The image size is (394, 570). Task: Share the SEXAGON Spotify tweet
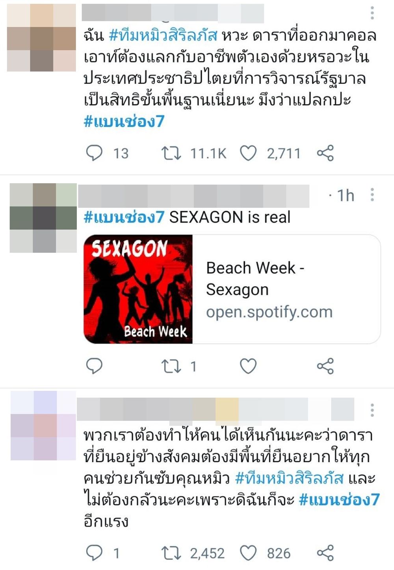point(325,366)
